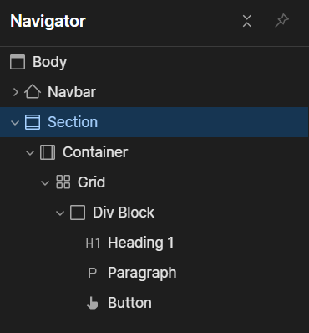Collapse the Div Block chevron
Viewport: 309px width, 333px height.
coord(60,213)
